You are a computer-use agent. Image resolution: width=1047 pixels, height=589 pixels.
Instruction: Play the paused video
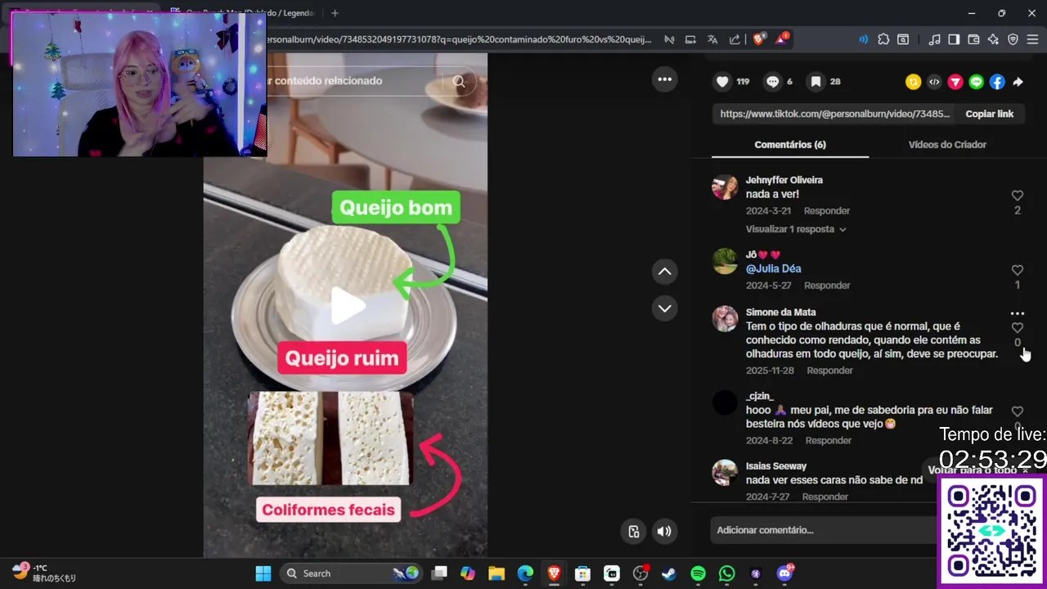(x=348, y=307)
